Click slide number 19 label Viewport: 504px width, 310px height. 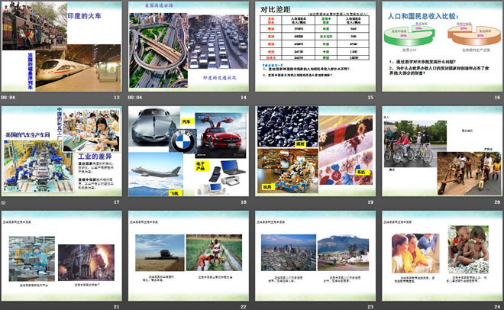pyautogui.click(x=370, y=202)
